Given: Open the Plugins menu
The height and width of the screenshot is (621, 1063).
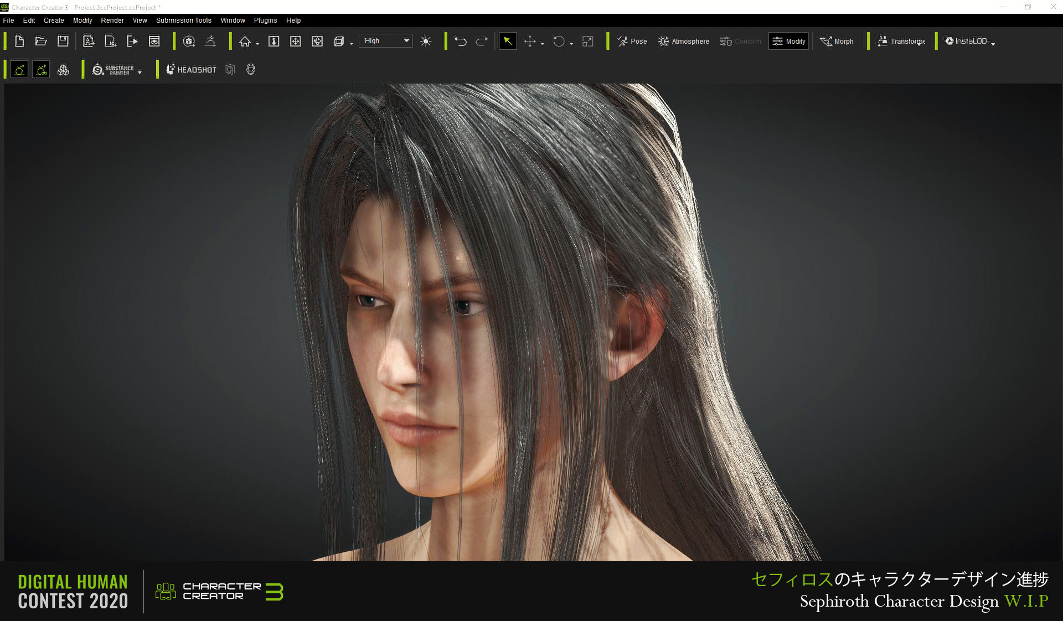Looking at the screenshot, I should [265, 20].
